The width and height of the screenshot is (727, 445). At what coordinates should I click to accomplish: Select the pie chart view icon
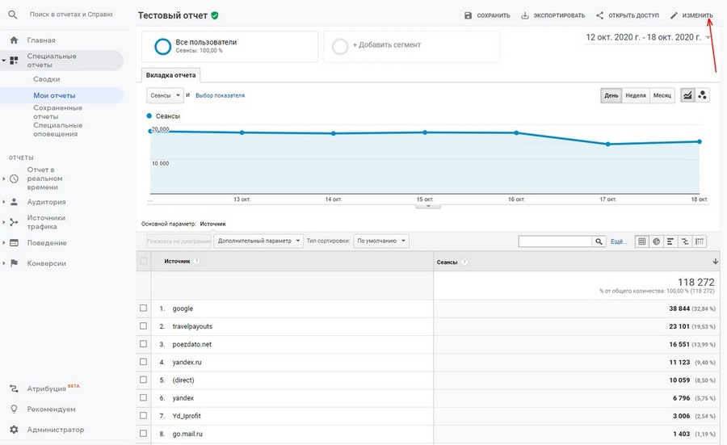point(656,241)
